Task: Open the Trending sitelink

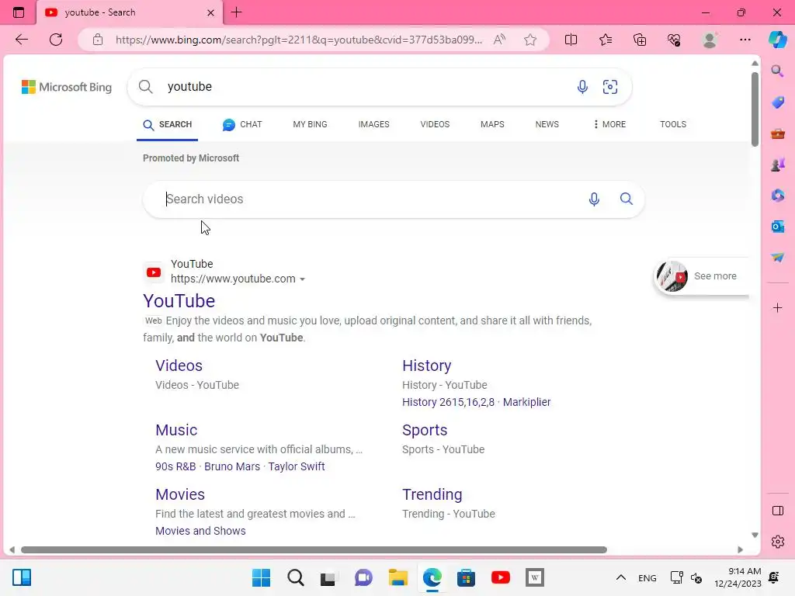Action: (x=432, y=494)
